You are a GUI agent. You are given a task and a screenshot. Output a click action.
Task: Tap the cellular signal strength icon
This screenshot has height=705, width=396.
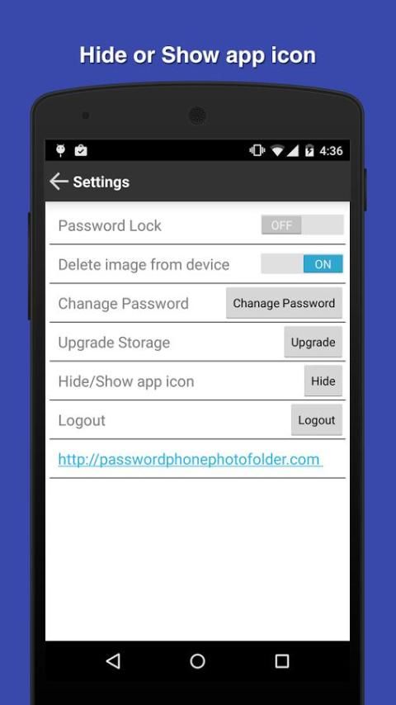(293, 150)
